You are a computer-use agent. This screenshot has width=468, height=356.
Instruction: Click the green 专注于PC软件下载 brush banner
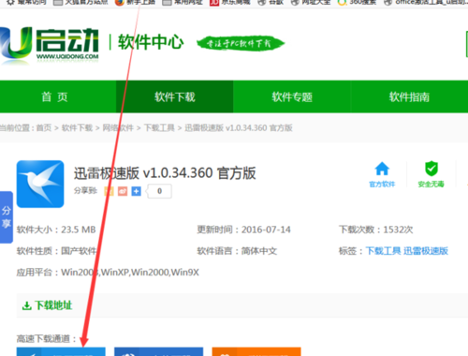pos(241,43)
